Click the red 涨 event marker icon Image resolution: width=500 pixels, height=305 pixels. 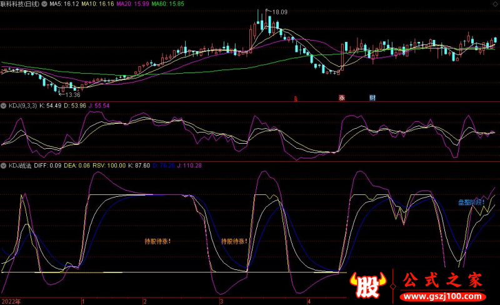(x=342, y=97)
